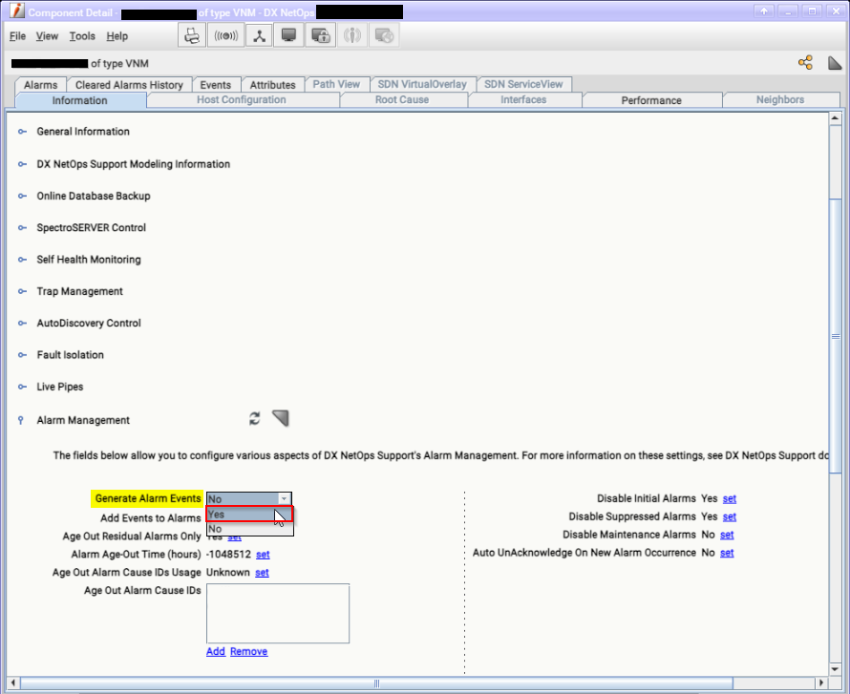
Task: Click the gray triangle icon at top right
Action: pyautogui.click(x=834, y=63)
